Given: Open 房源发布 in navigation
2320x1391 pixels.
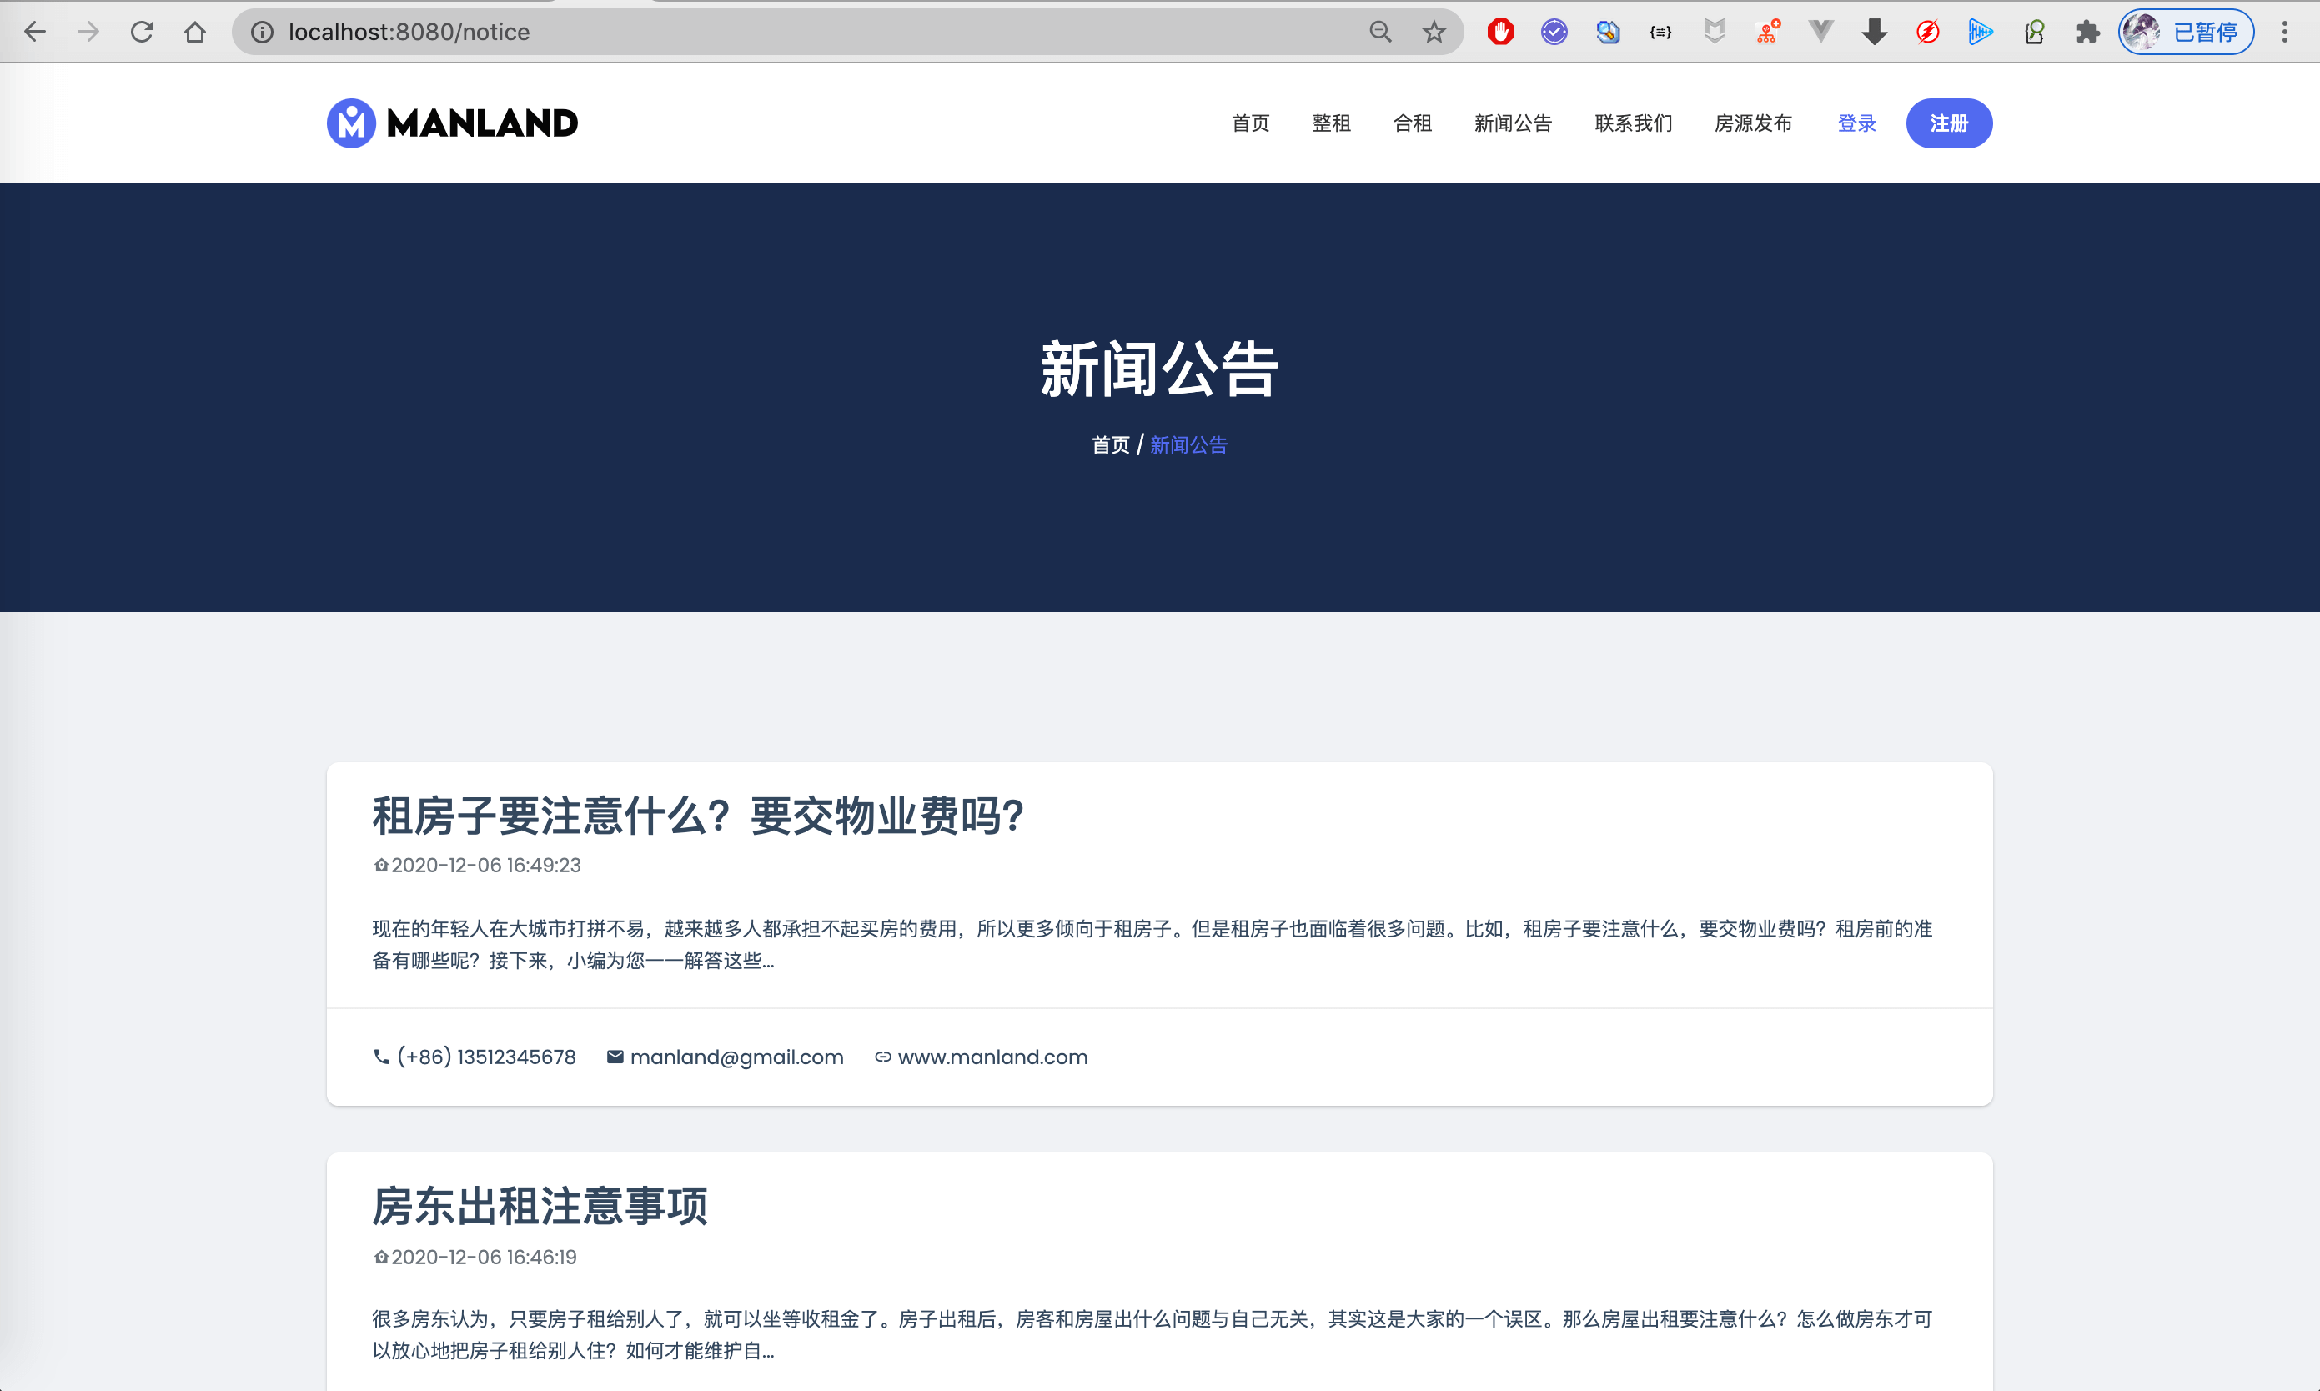Looking at the screenshot, I should [x=1753, y=123].
